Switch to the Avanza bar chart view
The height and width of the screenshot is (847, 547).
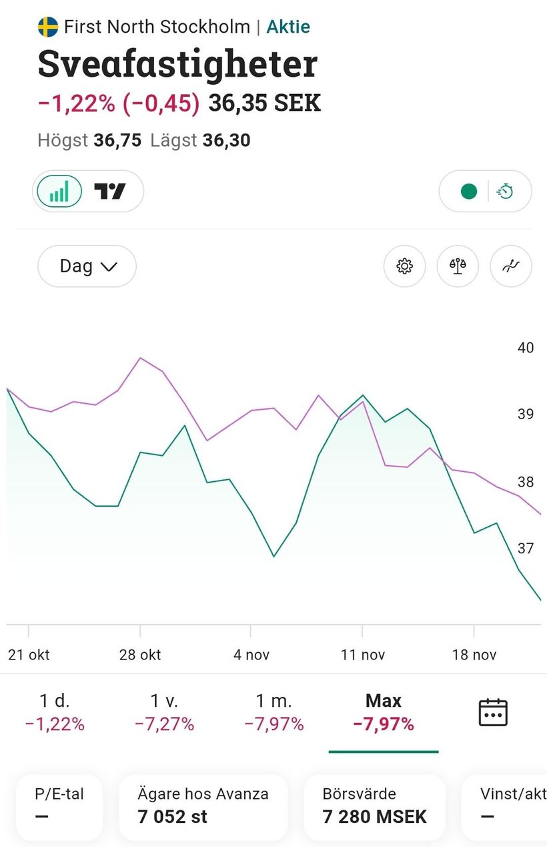point(59,192)
